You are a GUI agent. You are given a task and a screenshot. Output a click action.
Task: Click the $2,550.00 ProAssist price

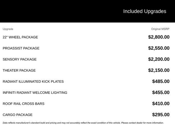point(159,48)
